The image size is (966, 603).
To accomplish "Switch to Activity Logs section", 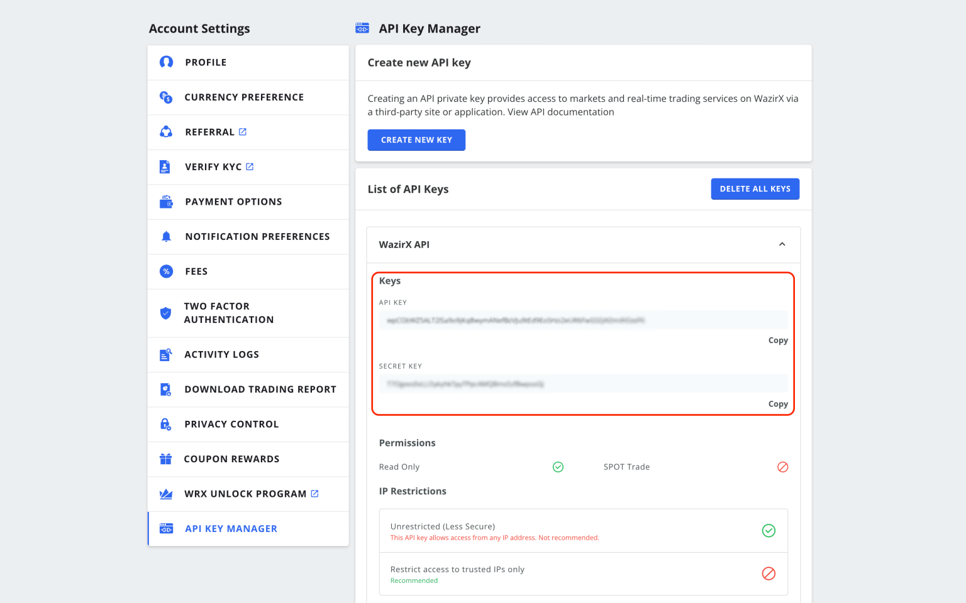I will (222, 354).
